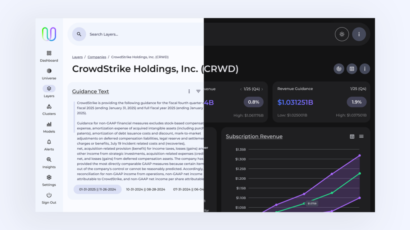This screenshot has height=230, width=410.
Task: Open Alerts bell icon
Action: tap(49, 142)
